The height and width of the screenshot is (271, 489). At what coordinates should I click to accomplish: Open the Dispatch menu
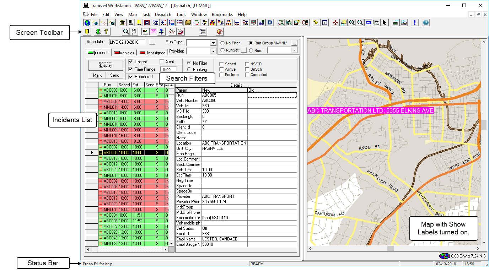163,14
